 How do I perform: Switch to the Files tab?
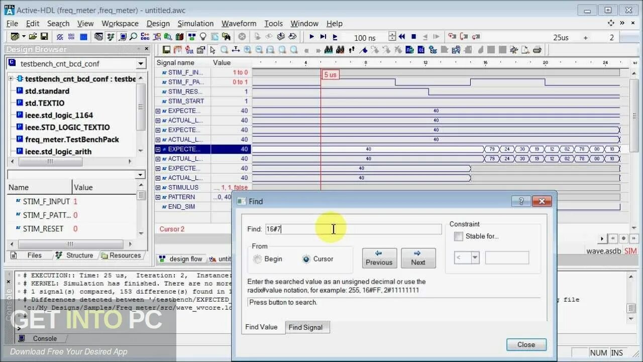tap(30, 255)
